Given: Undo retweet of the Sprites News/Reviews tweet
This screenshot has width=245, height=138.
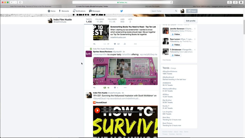Looking at the screenshot, I should point(105,88).
